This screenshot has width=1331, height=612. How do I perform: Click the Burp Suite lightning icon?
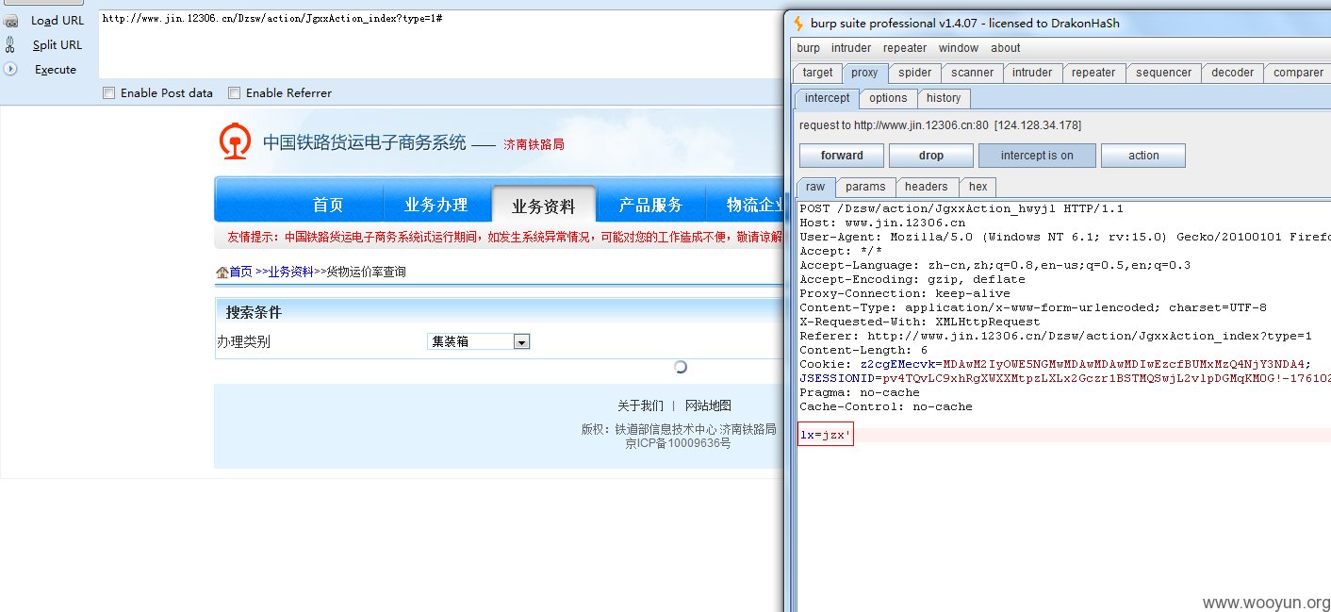click(x=798, y=24)
